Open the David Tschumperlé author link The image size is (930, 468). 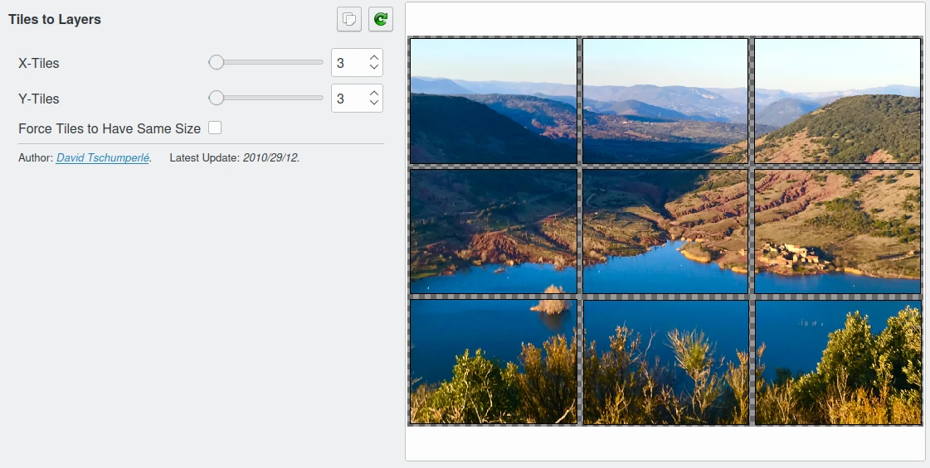[x=103, y=157]
